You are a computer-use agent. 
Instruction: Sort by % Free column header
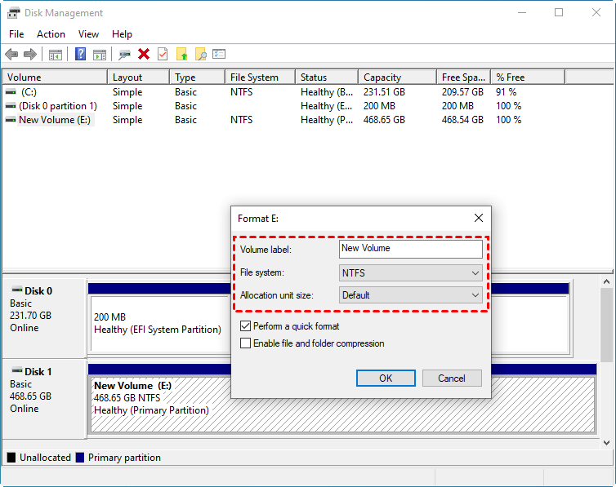point(528,77)
